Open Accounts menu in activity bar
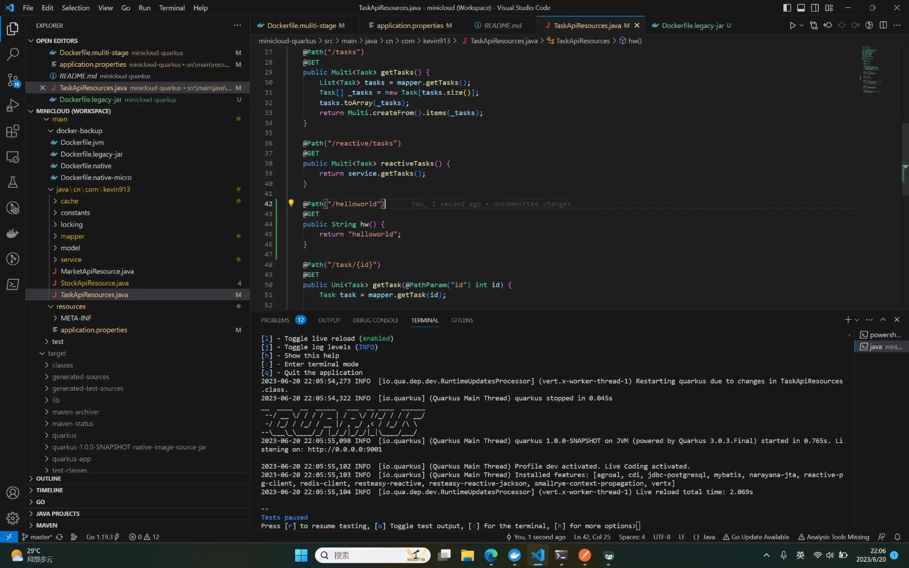The height and width of the screenshot is (568, 909). pos(13,493)
